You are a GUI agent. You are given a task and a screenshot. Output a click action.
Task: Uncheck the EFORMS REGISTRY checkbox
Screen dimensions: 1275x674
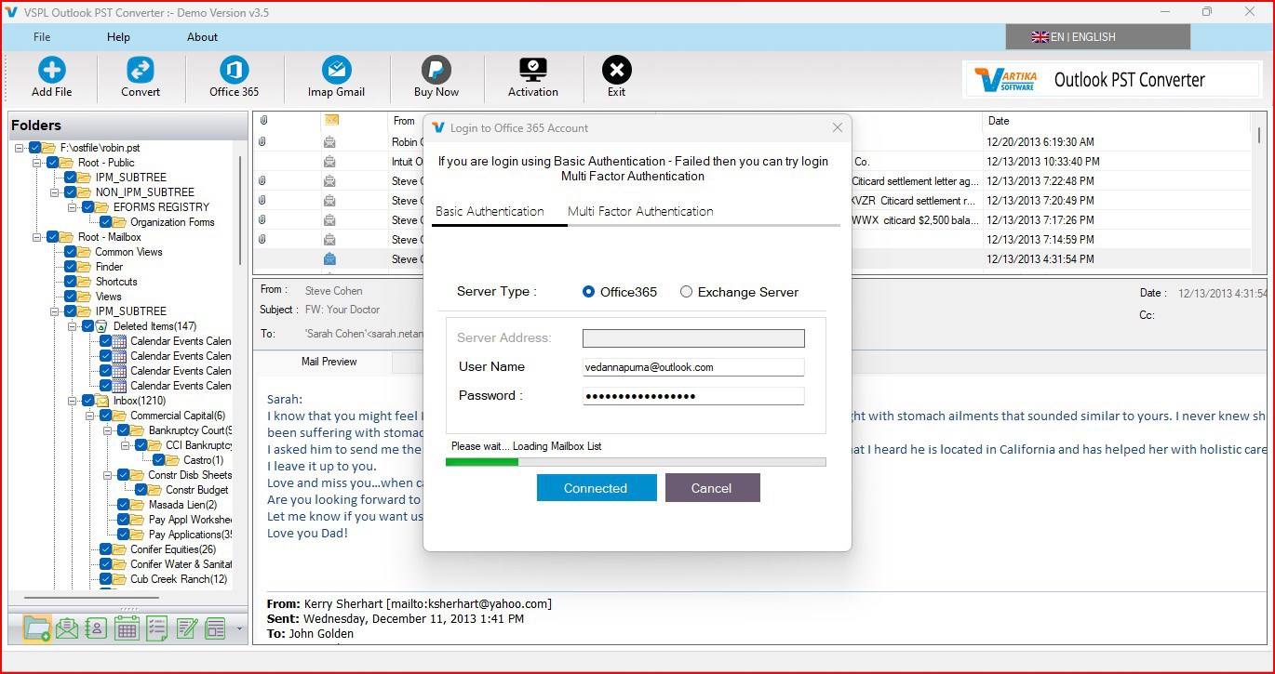(87, 207)
